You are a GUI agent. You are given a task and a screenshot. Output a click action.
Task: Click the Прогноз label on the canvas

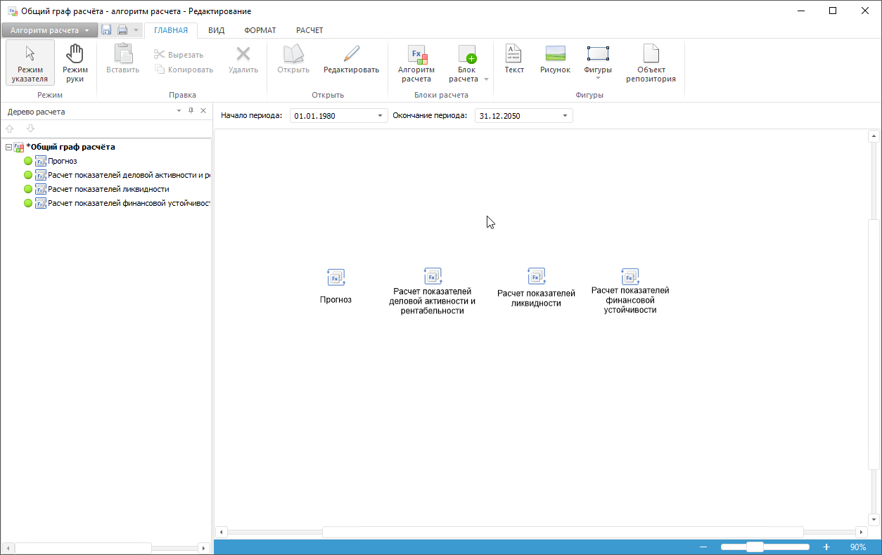[335, 299]
